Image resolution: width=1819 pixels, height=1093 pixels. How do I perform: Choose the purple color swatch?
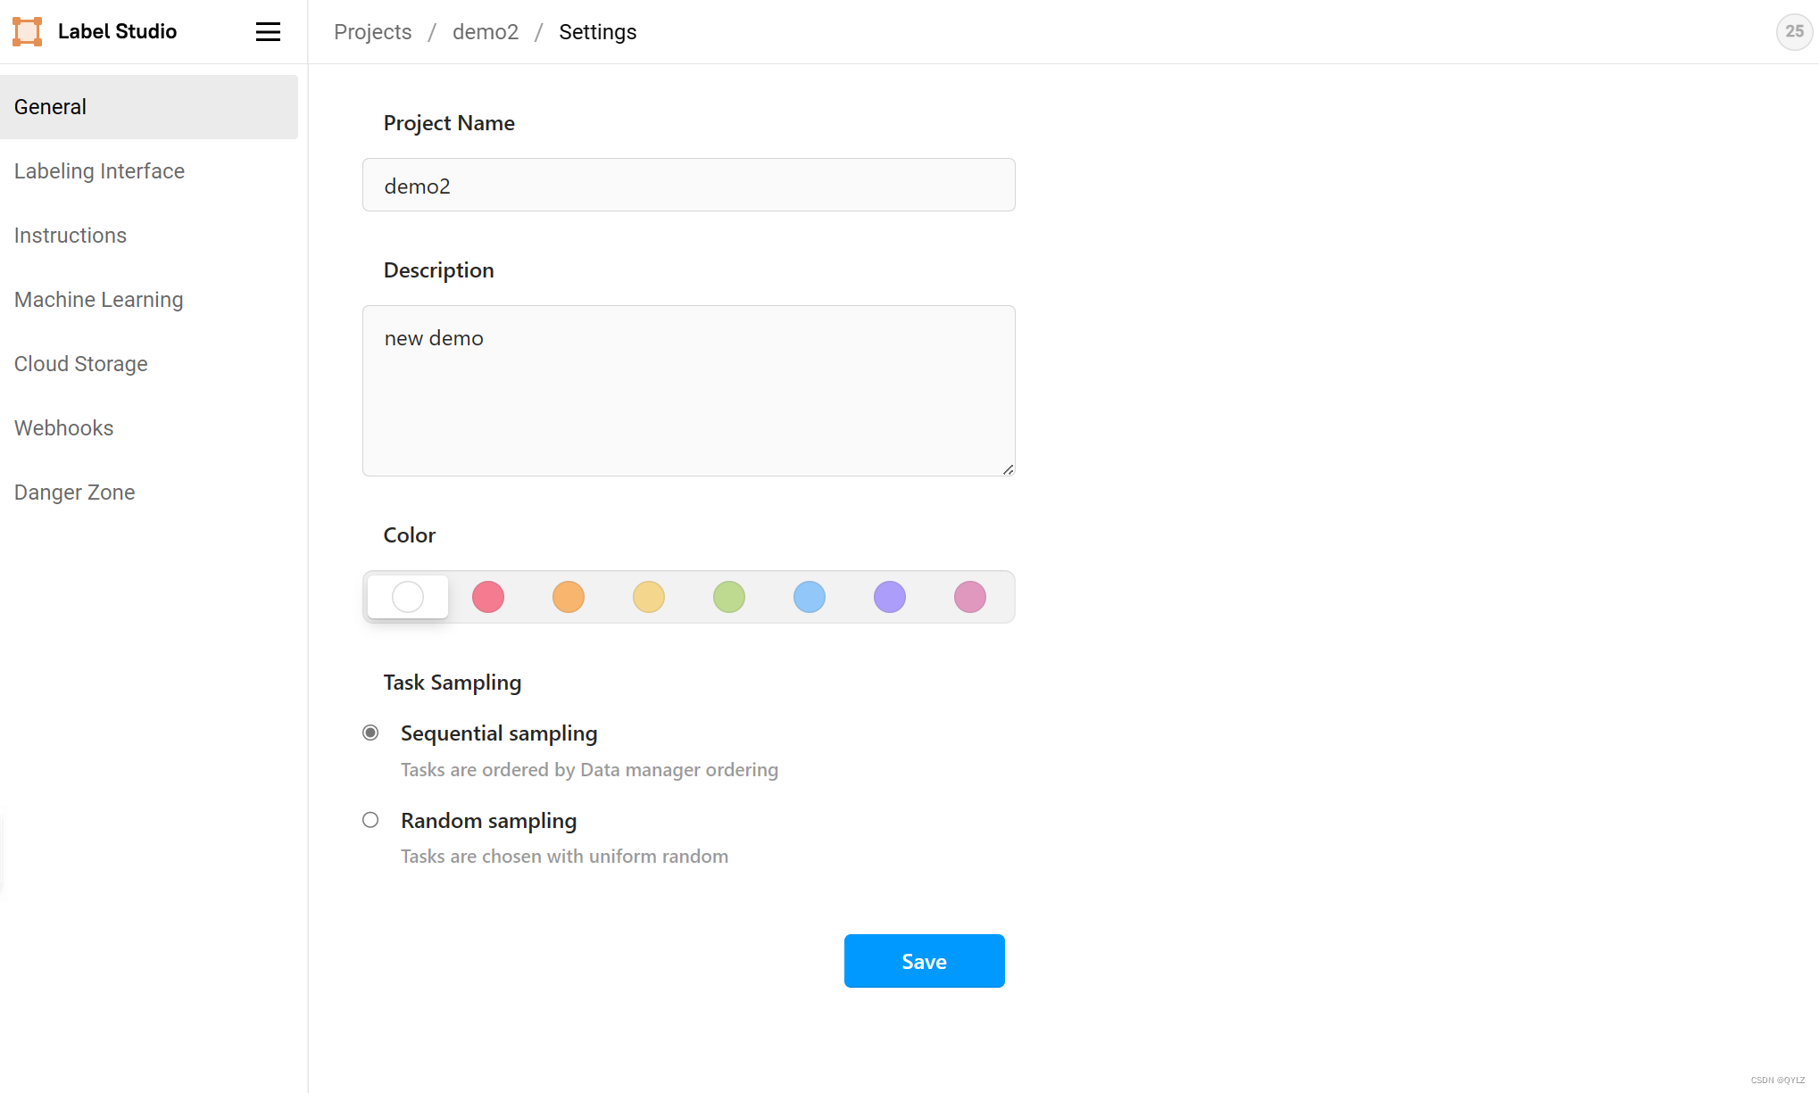890,597
